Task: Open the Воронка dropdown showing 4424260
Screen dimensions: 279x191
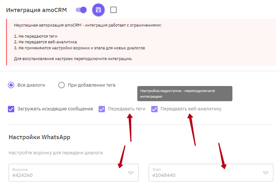Action: [x=74, y=173]
